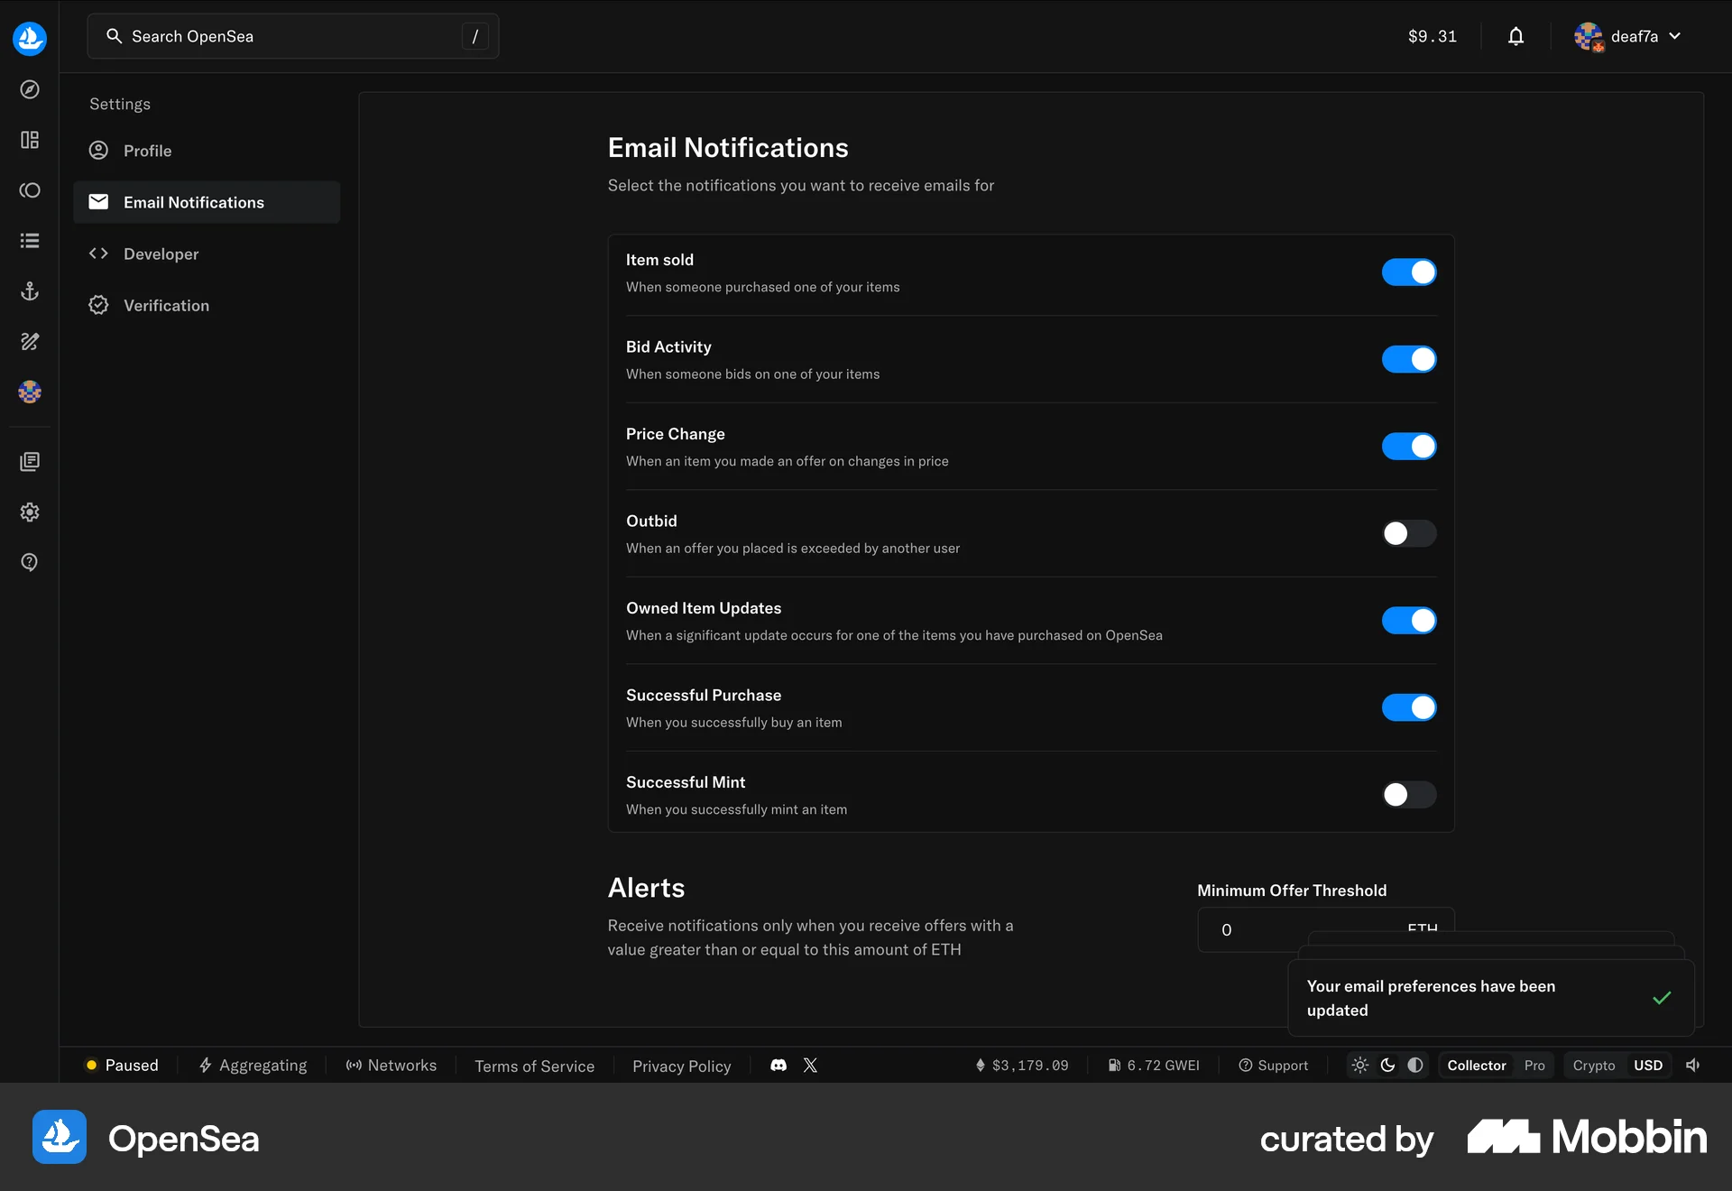Open the Discord icon in status bar
This screenshot has height=1191, width=1732.
778,1065
